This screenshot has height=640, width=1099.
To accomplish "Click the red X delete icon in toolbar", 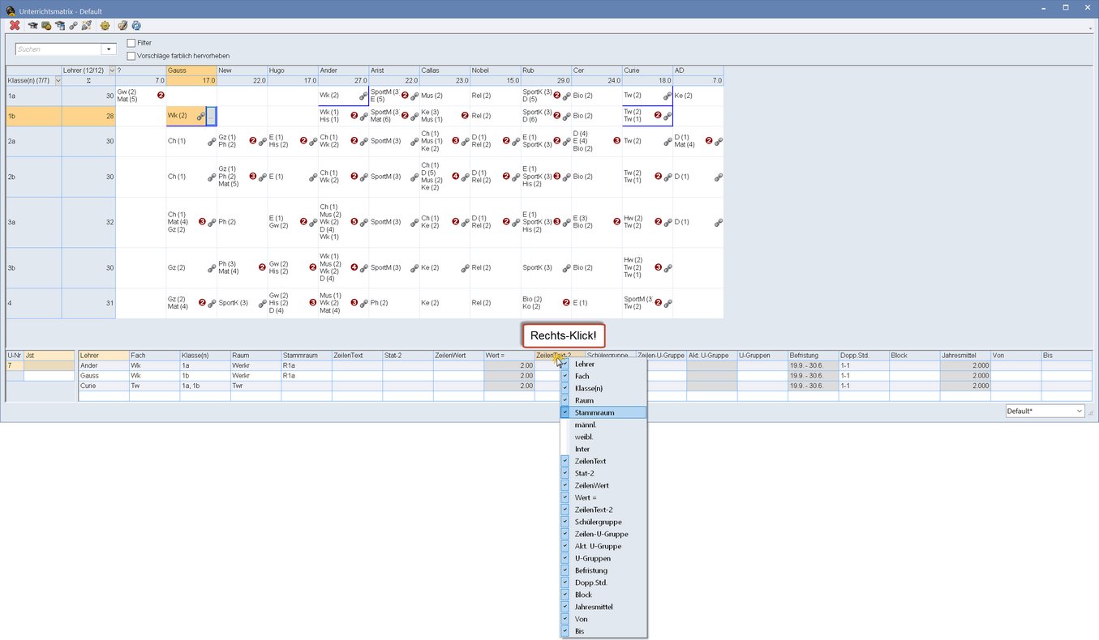I will [x=15, y=26].
